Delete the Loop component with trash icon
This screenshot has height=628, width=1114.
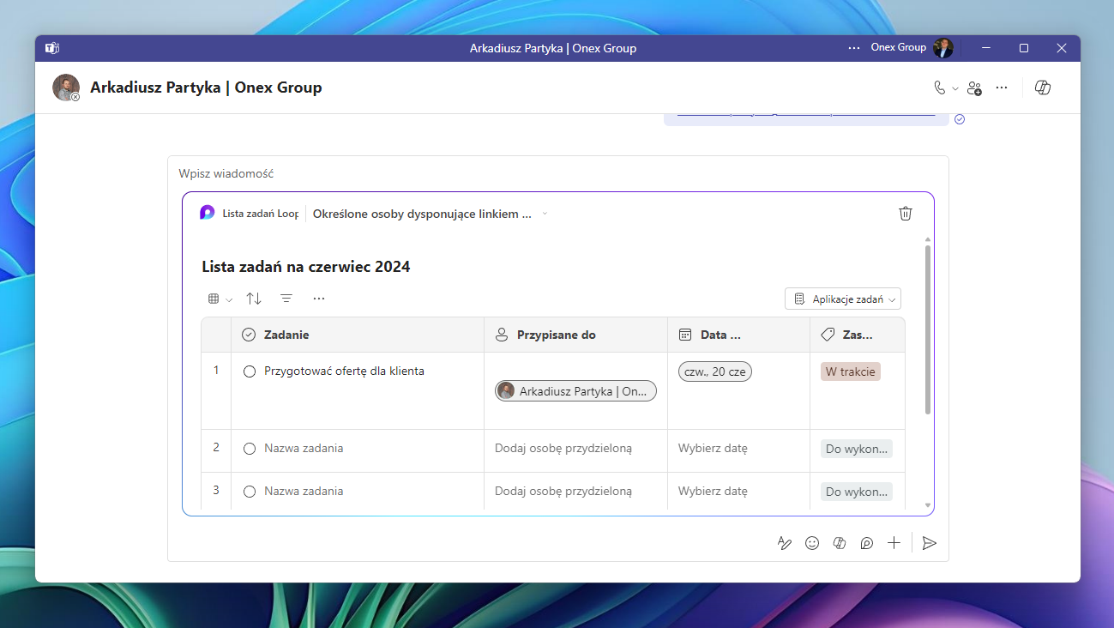click(906, 214)
